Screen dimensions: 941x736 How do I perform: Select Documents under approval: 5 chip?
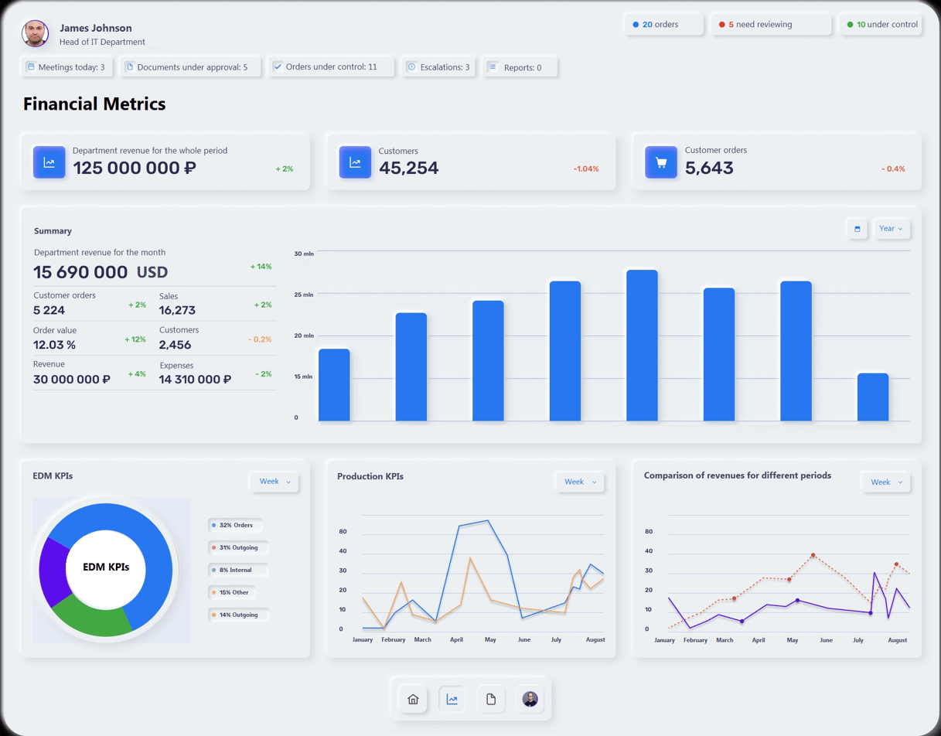pyautogui.click(x=191, y=67)
